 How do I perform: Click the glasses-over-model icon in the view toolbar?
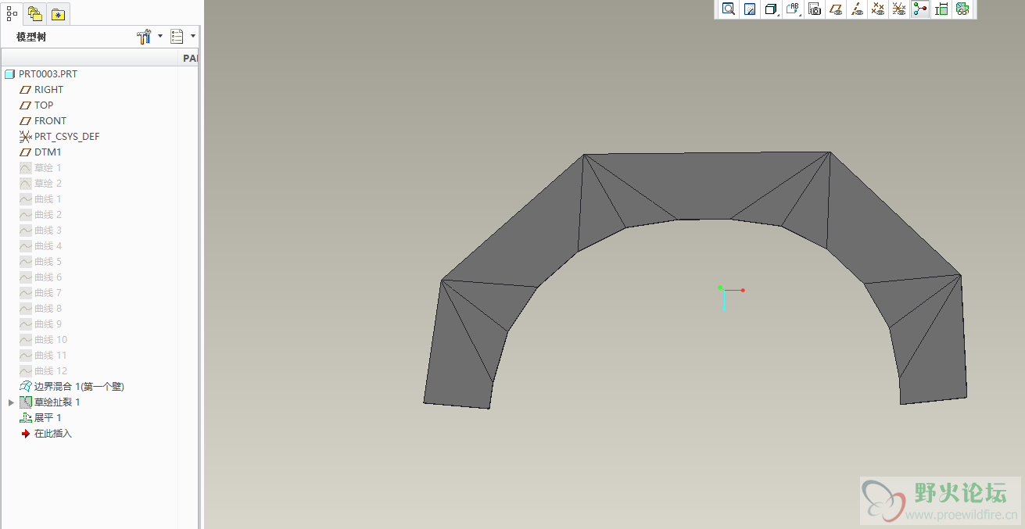coord(962,9)
